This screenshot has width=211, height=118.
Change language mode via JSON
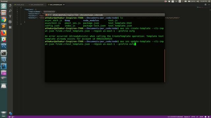pos(201,117)
